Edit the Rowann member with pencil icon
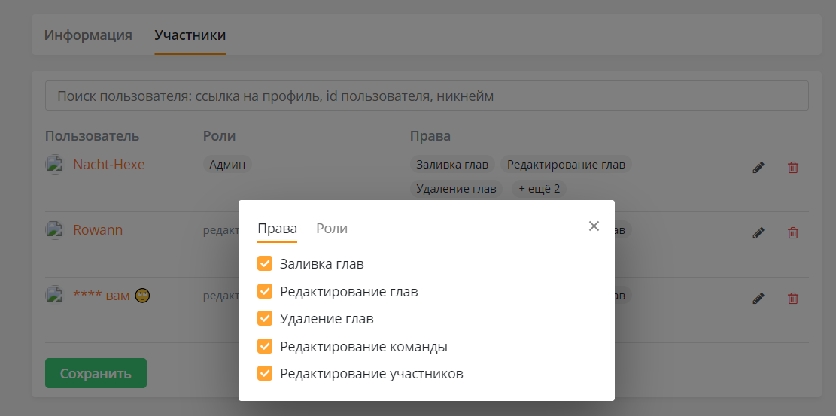 758,233
